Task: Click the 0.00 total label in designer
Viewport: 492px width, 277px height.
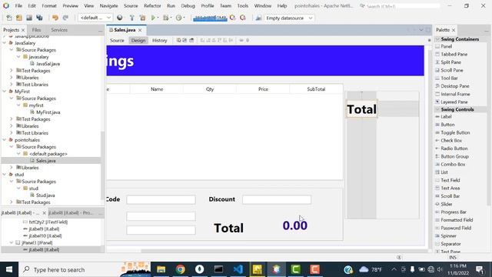Action: pyautogui.click(x=294, y=225)
